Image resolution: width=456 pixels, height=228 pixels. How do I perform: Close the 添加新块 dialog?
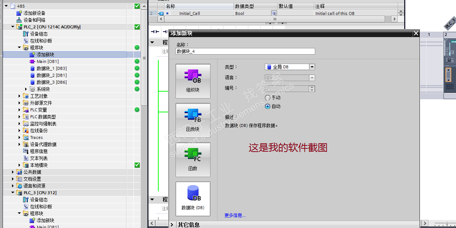click(416, 33)
